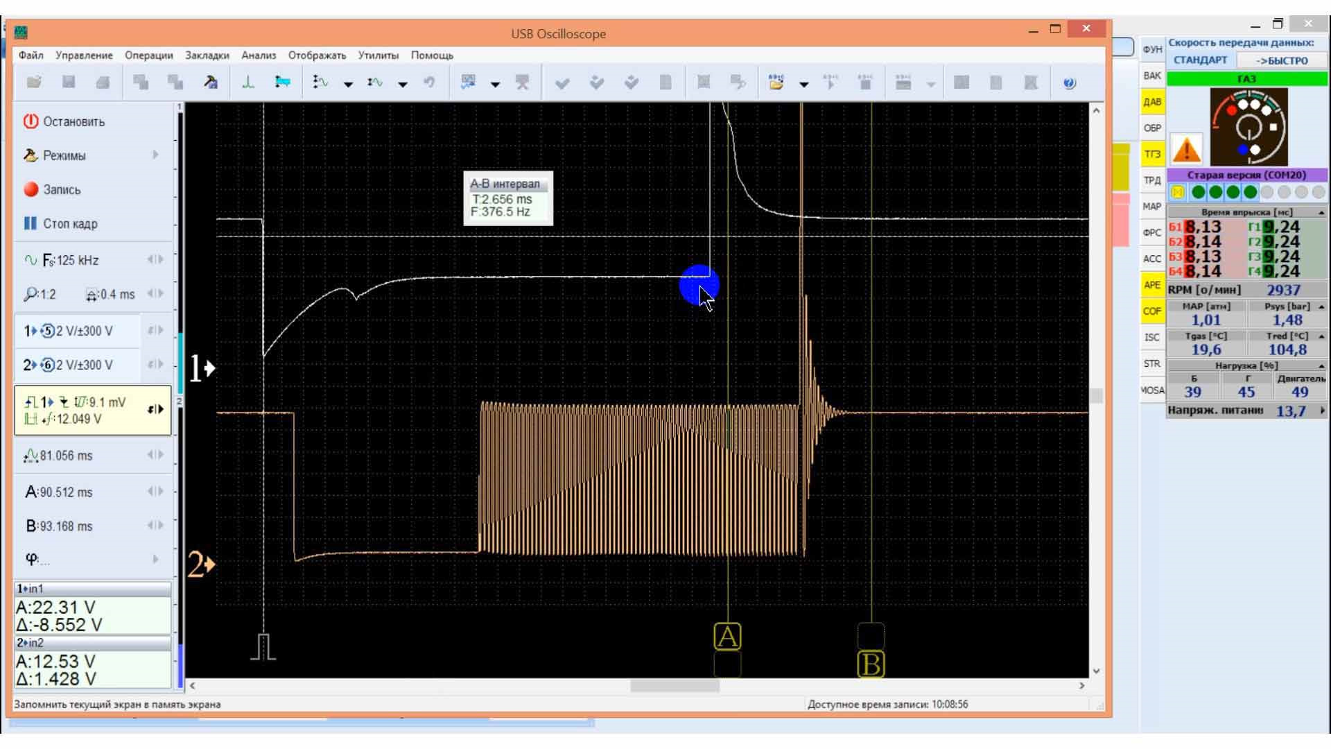Click the vertical waveform scale icon

pos(320,83)
